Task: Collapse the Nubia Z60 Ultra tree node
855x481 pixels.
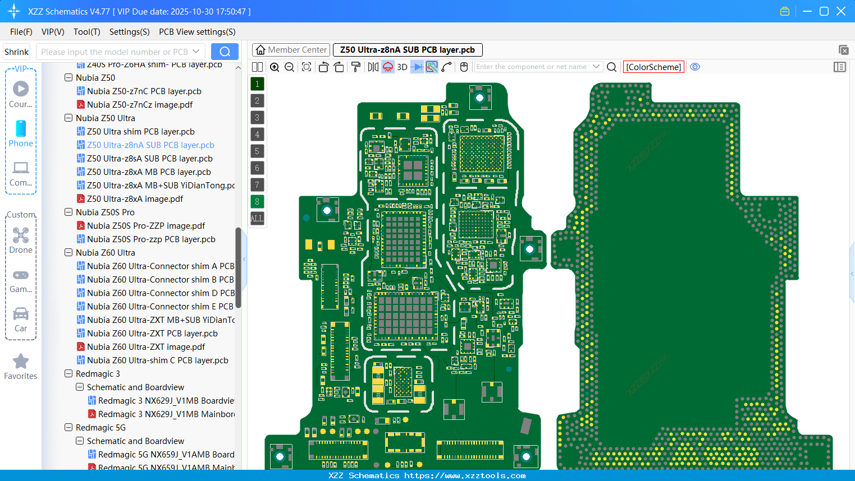Action: [x=69, y=252]
